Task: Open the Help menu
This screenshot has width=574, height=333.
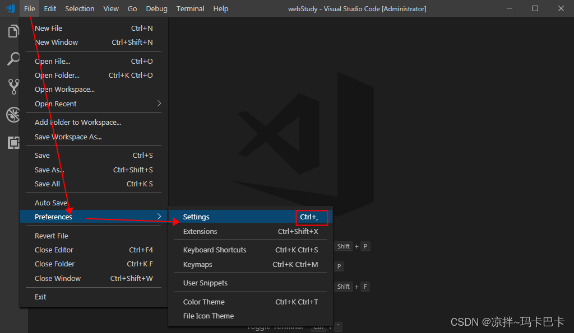Action: point(221,8)
